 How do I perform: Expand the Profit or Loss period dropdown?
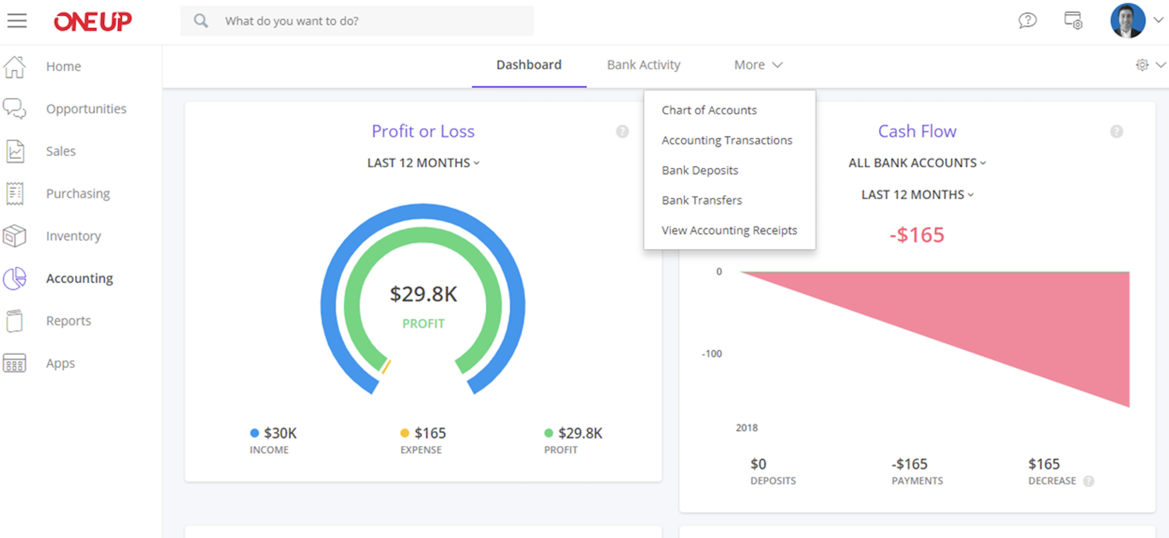pos(423,163)
